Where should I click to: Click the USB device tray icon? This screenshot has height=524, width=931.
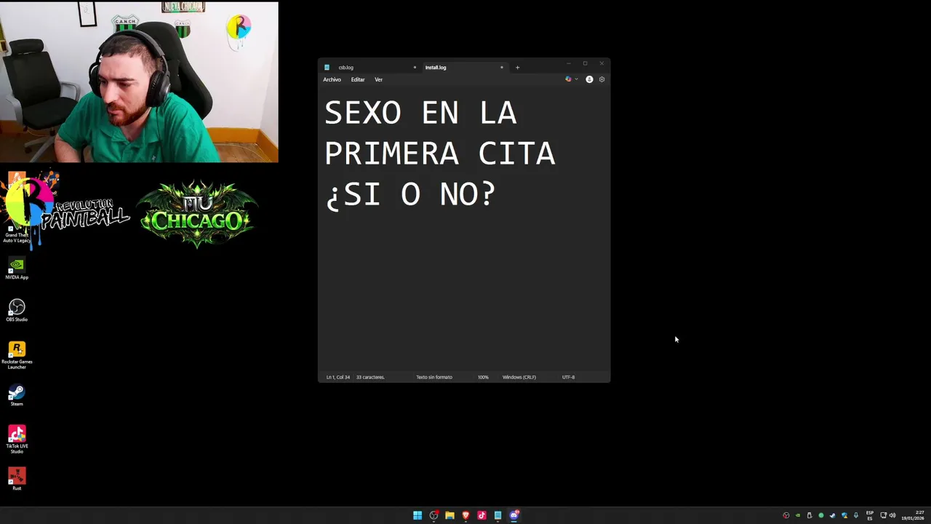click(x=810, y=515)
